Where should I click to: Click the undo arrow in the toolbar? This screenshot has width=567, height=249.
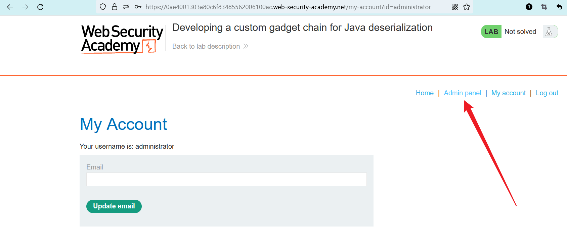(559, 7)
